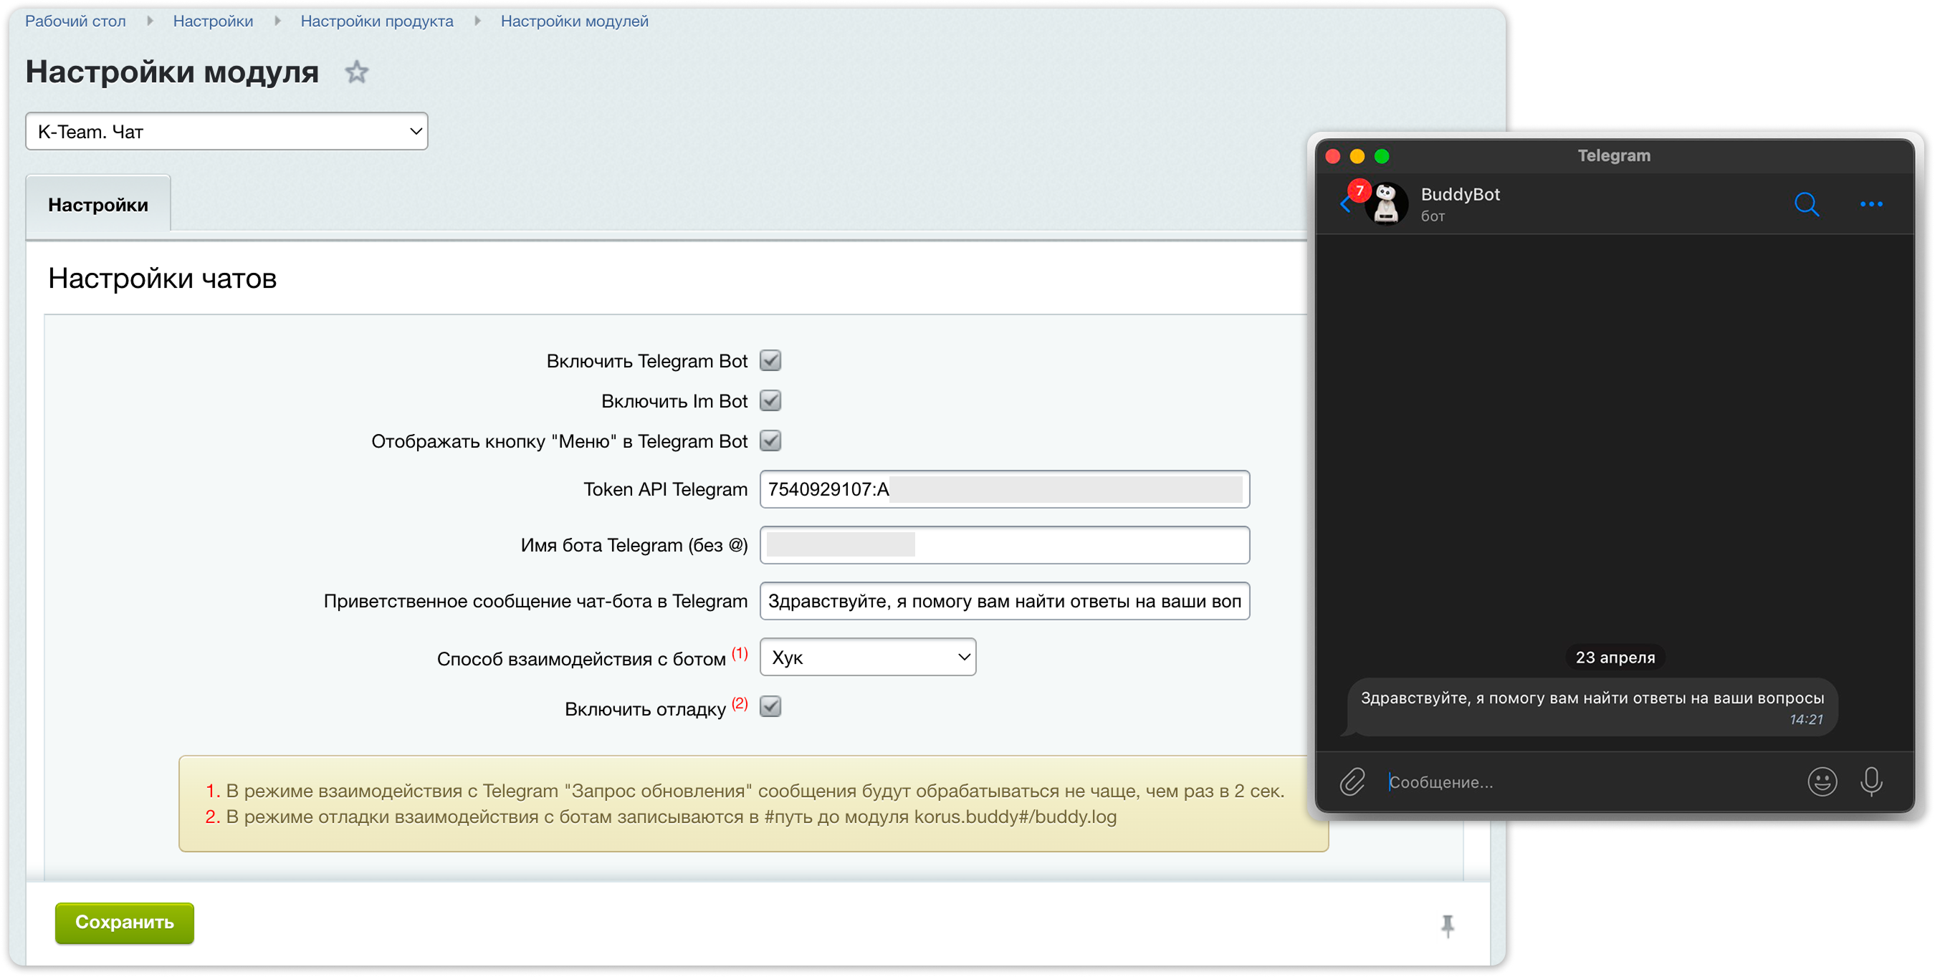Click the Token API Telegram input field
The height and width of the screenshot is (977, 1935).
click(x=1004, y=490)
